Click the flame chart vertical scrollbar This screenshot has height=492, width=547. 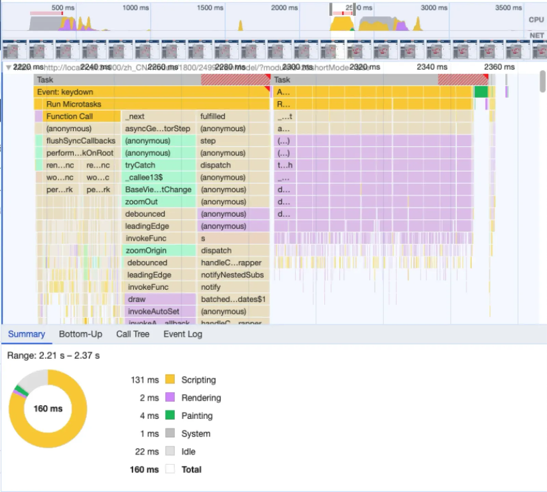(x=543, y=82)
